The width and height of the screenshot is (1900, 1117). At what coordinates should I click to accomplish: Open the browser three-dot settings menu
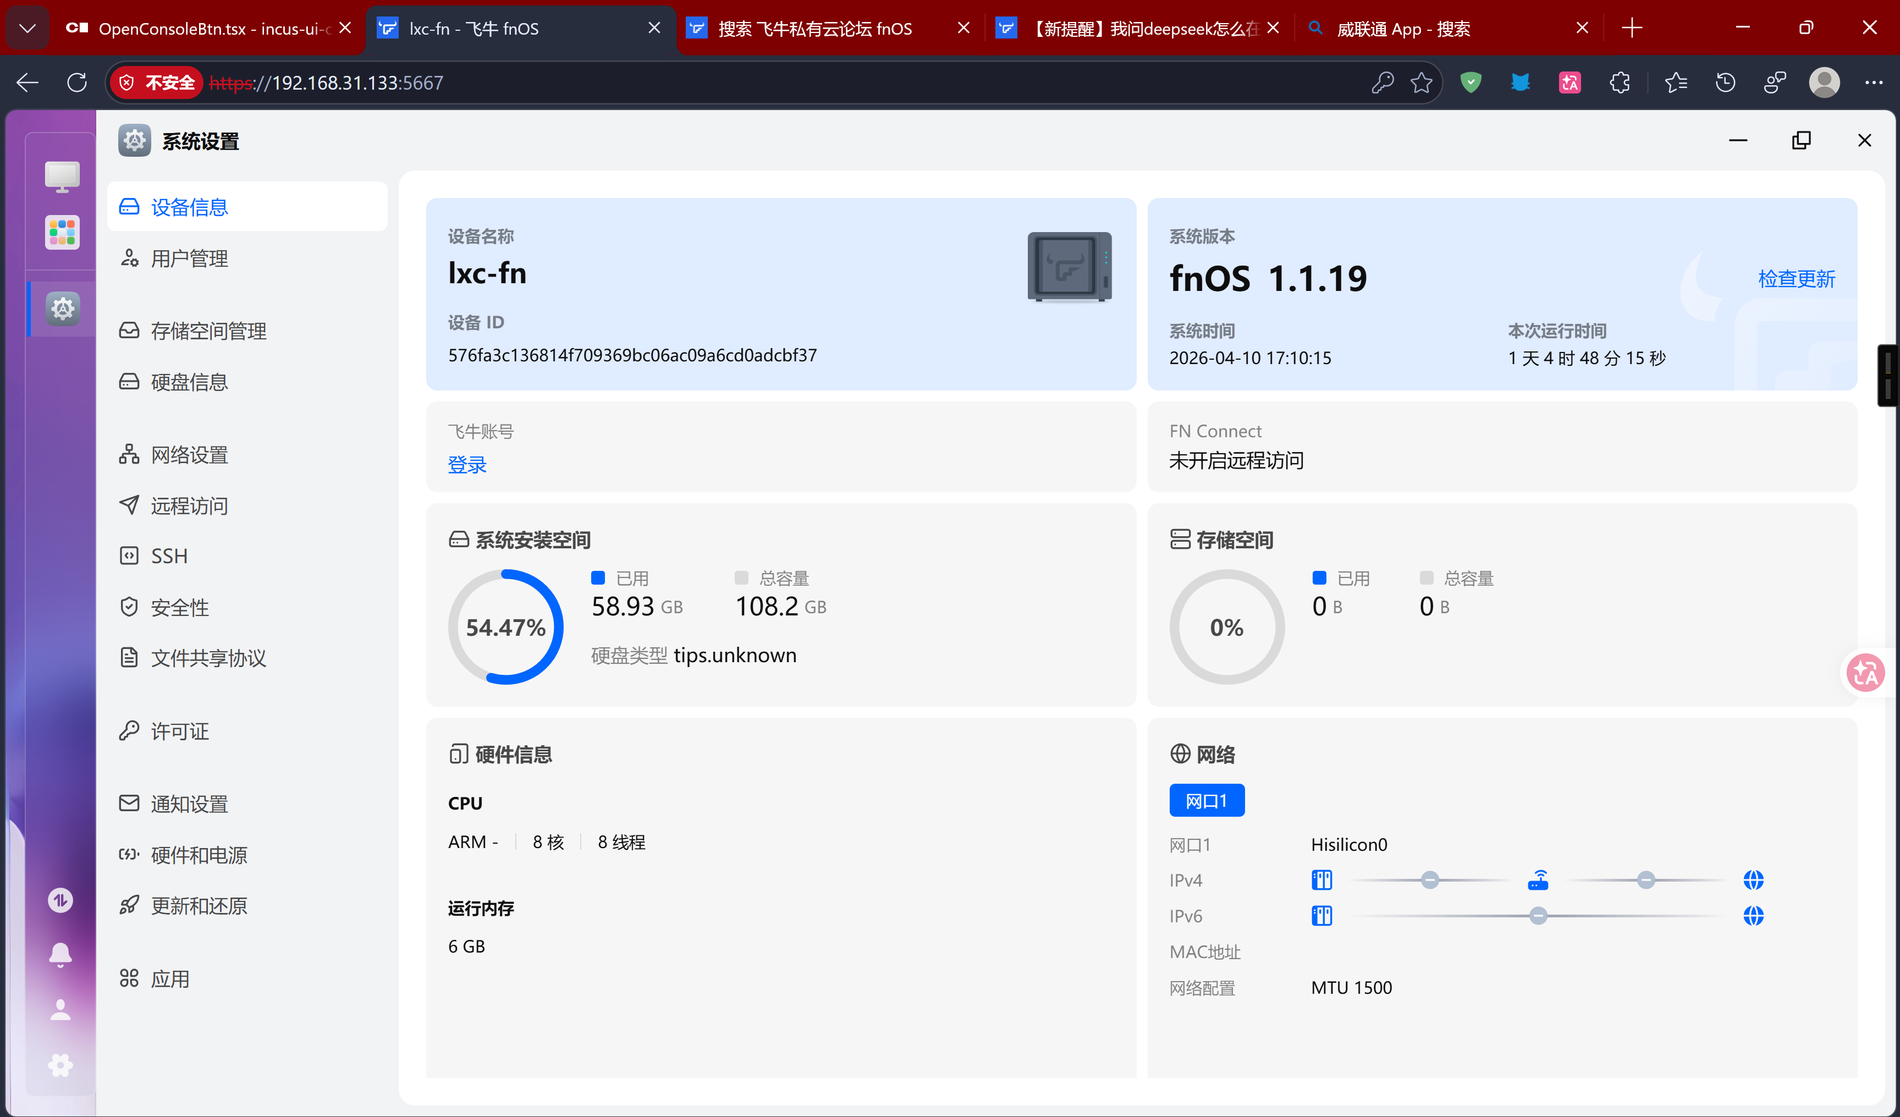1874,82
